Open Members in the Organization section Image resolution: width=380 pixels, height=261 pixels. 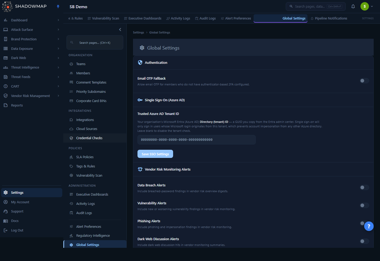[95, 73]
